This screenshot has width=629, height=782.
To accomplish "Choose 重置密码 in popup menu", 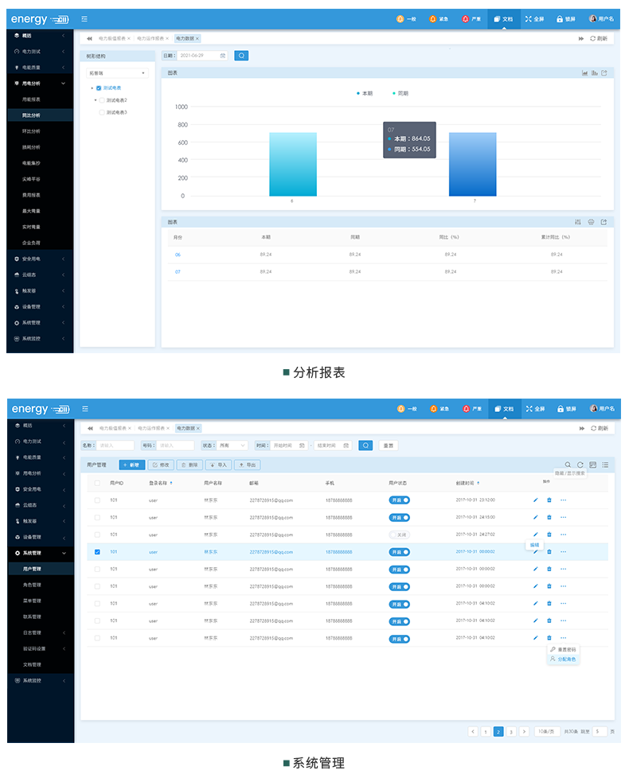I will pyautogui.click(x=563, y=649).
